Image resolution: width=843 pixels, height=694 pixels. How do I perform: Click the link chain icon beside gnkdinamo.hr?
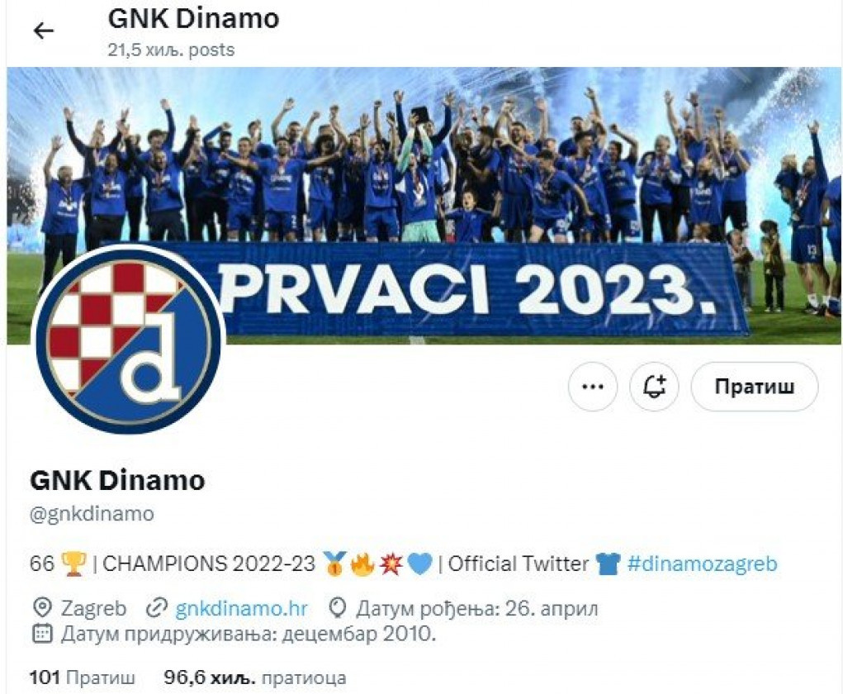click(x=156, y=608)
